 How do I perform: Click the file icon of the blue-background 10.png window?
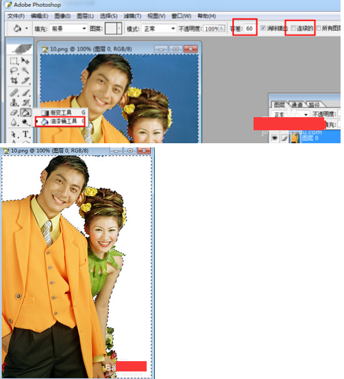45,49
